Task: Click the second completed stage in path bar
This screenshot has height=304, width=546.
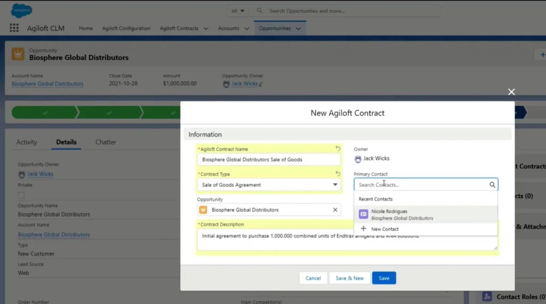Action: (109, 113)
